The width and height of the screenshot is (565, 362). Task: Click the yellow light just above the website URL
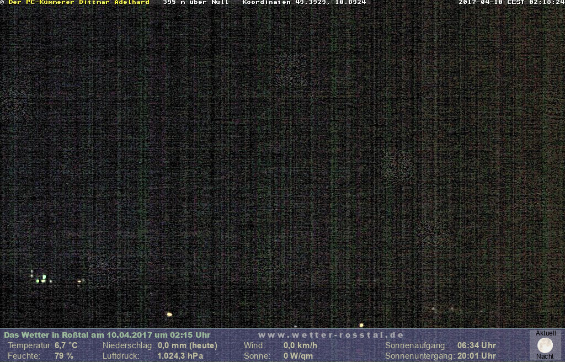tap(361, 325)
